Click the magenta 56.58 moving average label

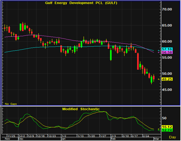[x=167, y=53]
